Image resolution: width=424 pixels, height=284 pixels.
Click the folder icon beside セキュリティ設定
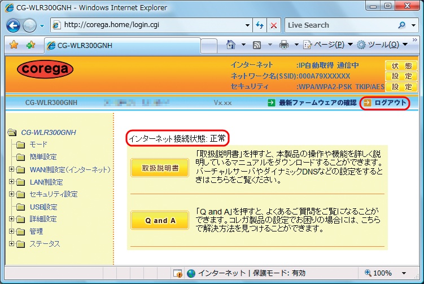(20, 195)
